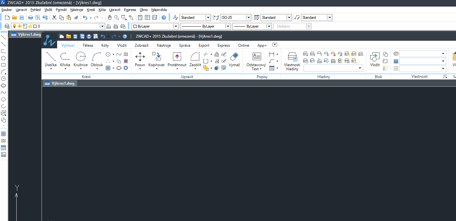The width and height of the screenshot is (456, 221).
Task: Open the layer combo box in Hladiny panel
Action: [333, 68]
